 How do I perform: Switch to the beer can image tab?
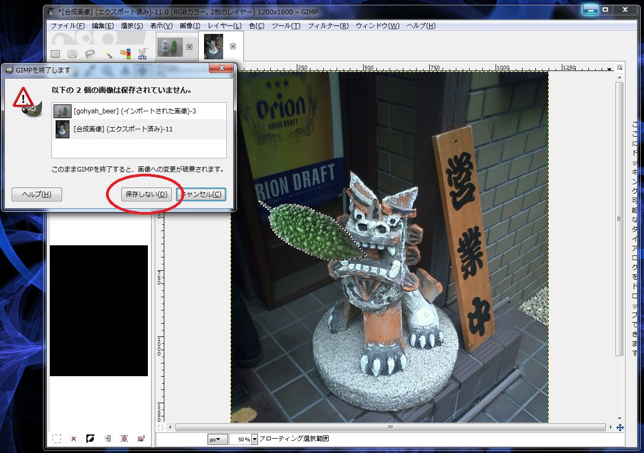click(170, 47)
